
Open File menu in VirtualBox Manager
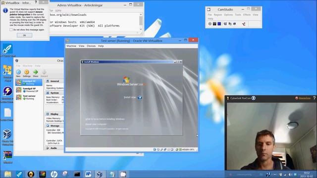18,66
